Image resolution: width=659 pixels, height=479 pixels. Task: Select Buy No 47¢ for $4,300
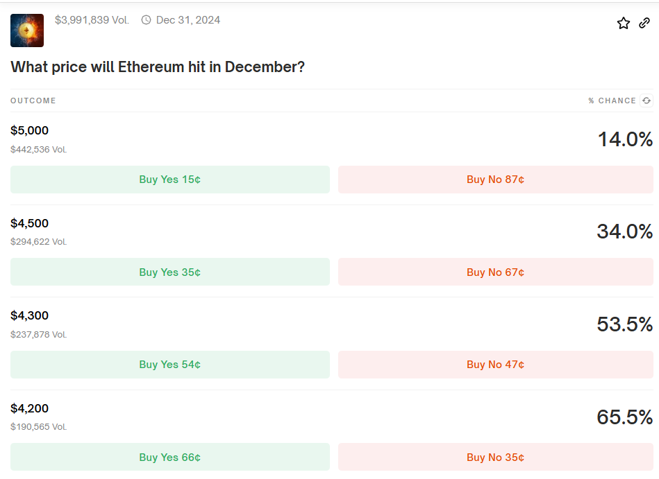point(495,365)
